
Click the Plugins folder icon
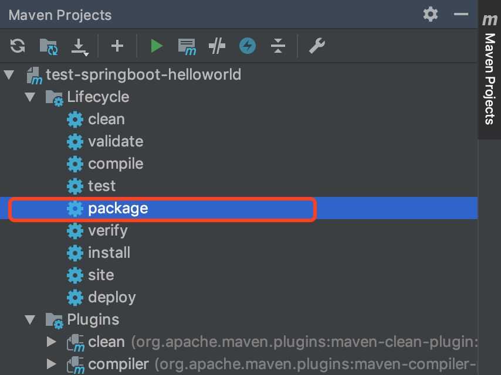(x=55, y=321)
